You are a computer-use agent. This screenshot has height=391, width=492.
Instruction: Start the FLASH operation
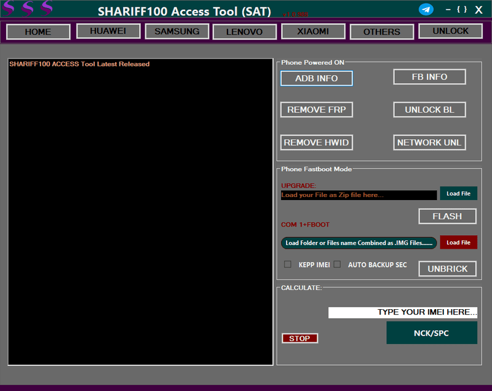447,216
